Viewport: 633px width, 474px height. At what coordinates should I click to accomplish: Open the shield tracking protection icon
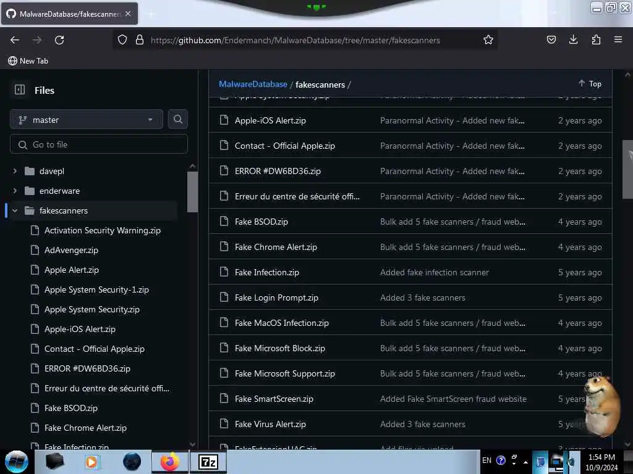coord(122,39)
